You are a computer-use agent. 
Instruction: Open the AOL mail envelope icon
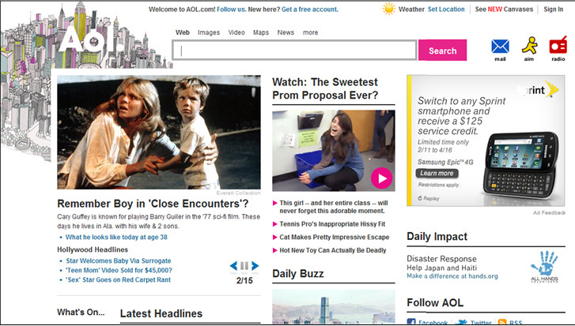point(500,47)
